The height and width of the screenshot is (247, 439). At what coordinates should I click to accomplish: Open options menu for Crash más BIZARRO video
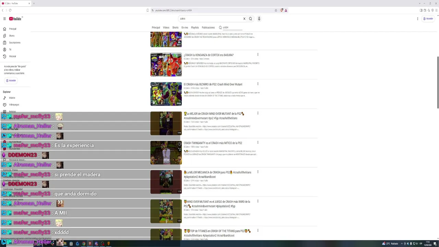pos(258,84)
